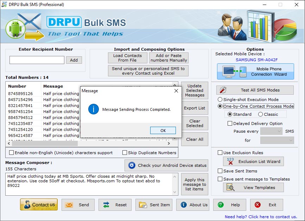Click the recipient number input field
The height and width of the screenshot is (221, 305).
37,60
